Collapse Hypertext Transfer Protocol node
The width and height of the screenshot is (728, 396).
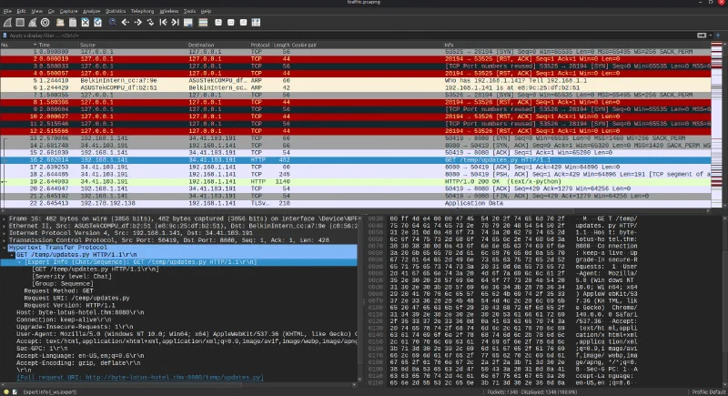pyautogui.click(x=5, y=248)
